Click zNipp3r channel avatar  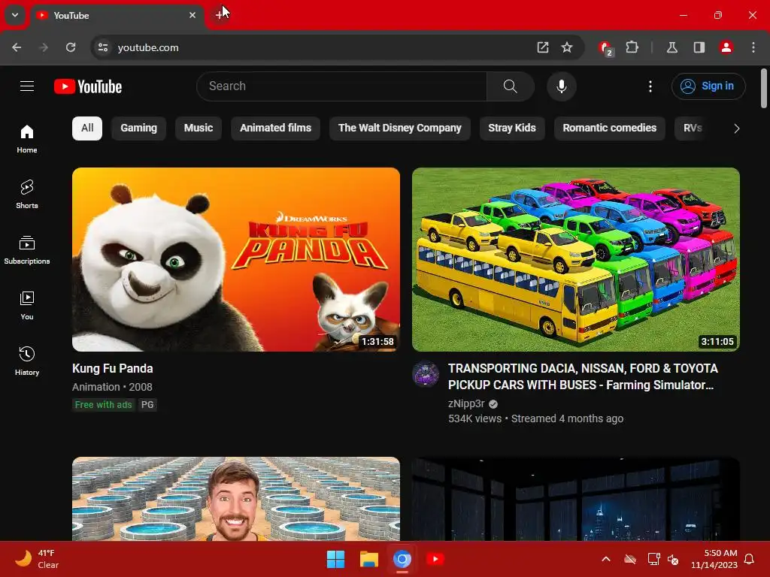point(426,374)
